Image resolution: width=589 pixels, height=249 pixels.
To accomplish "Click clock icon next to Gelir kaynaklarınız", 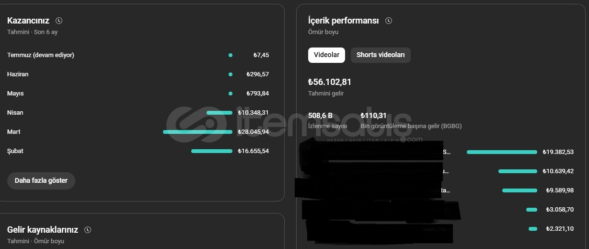I will (x=88, y=230).
